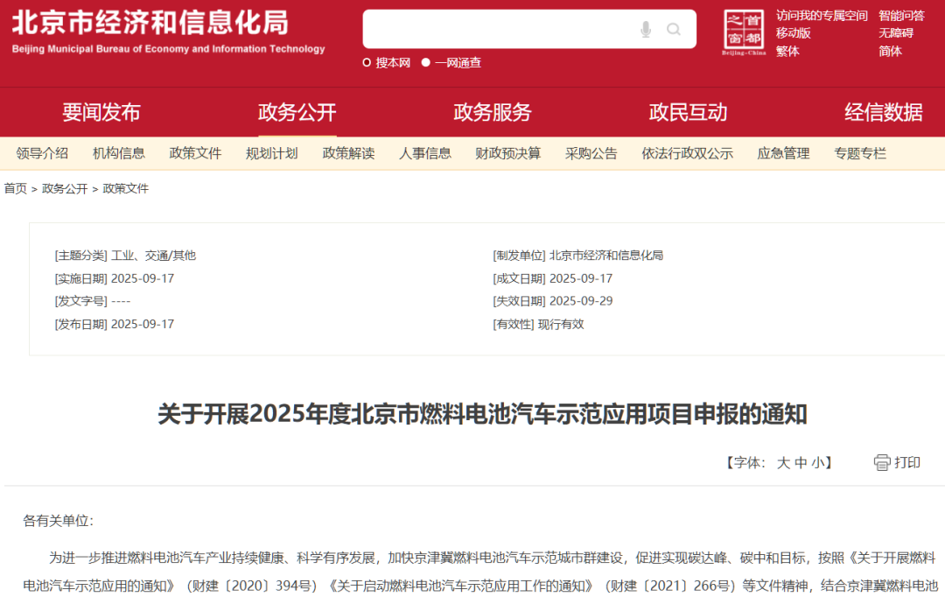Click the 北京市经济和信息化局 site logo
This screenshot has height=597, width=945.
[x=168, y=32]
